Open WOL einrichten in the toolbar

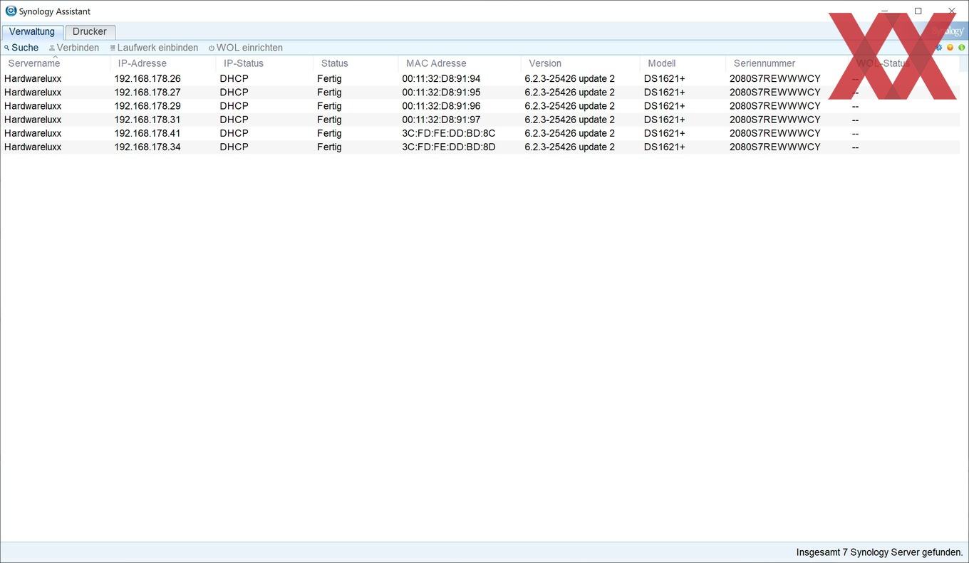[246, 48]
